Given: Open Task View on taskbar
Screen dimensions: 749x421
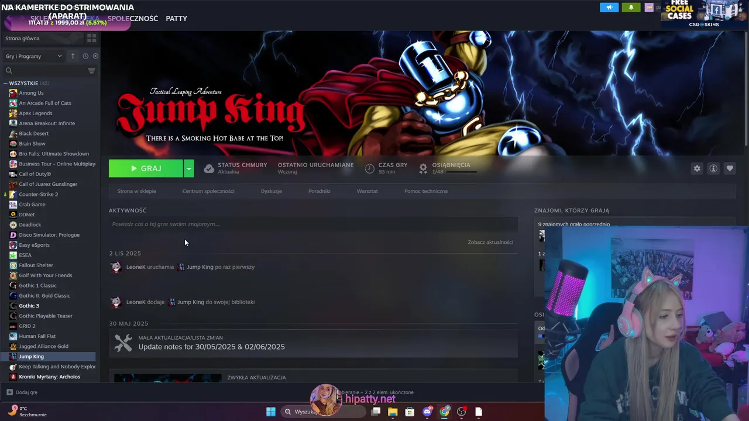Looking at the screenshot, I should coord(376,412).
